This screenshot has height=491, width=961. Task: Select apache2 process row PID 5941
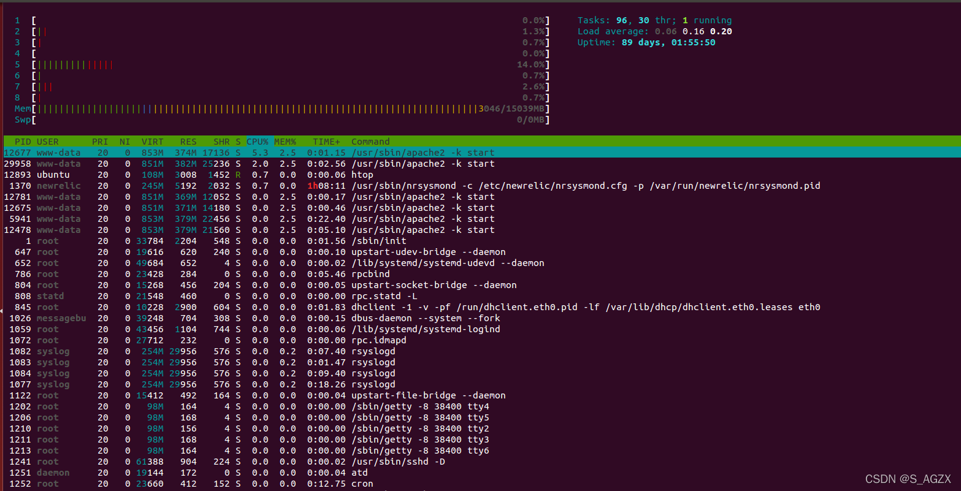482,219
